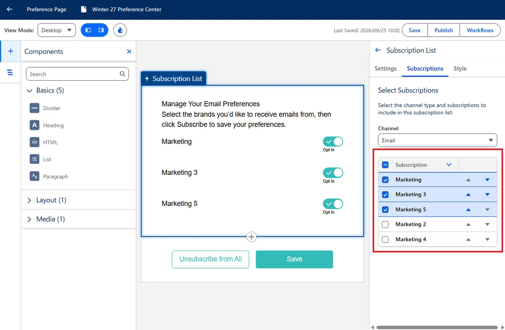Toggle the Marketing Opt In switch

333,142
